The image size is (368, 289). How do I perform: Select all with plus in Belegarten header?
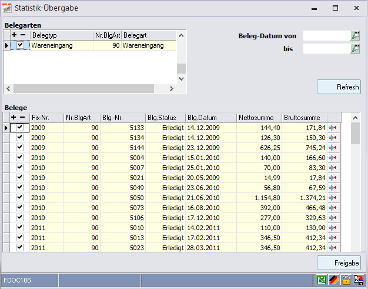click(14, 35)
